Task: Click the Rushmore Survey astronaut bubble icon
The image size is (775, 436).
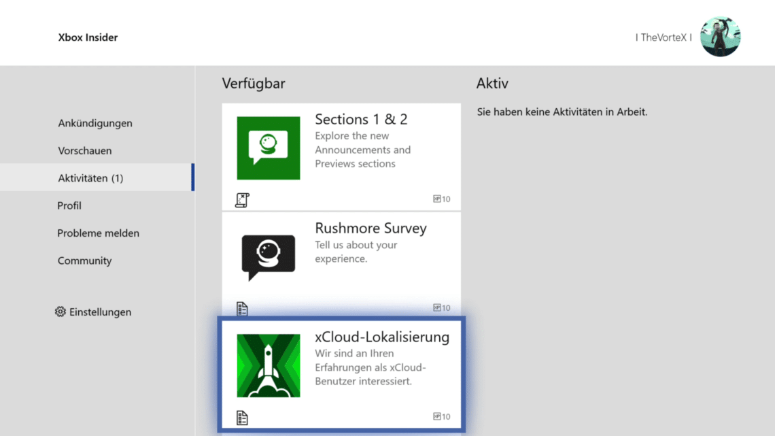Action: tap(269, 257)
